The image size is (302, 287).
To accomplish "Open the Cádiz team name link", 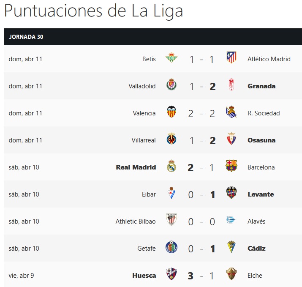I will [x=256, y=248].
